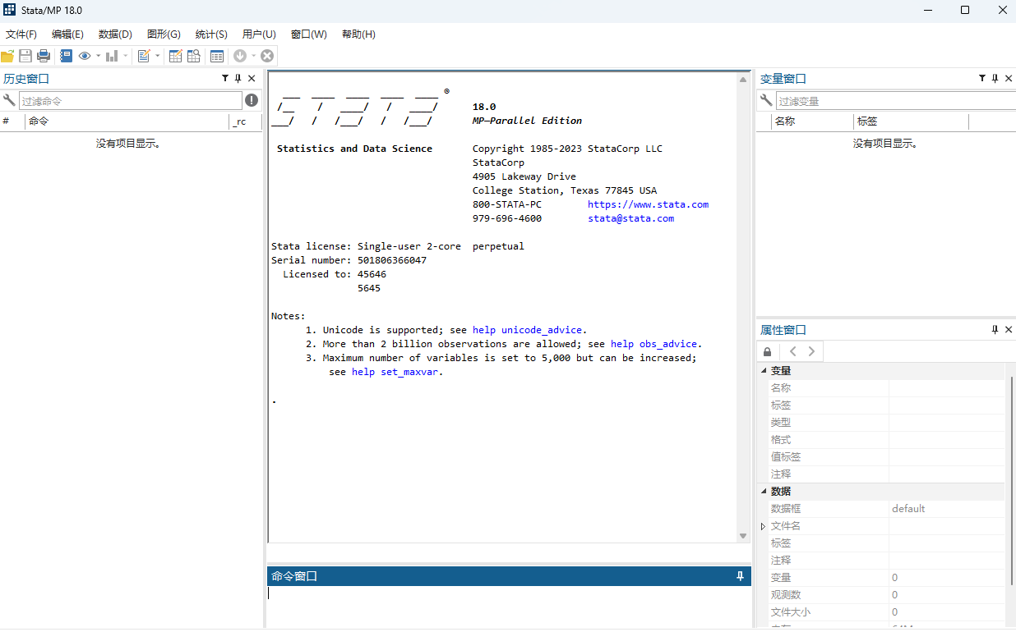Collapse the 数据 section in Properties
Image resolution: width=1016 pixels, height=632 pixels.
[x=764, y=491]
